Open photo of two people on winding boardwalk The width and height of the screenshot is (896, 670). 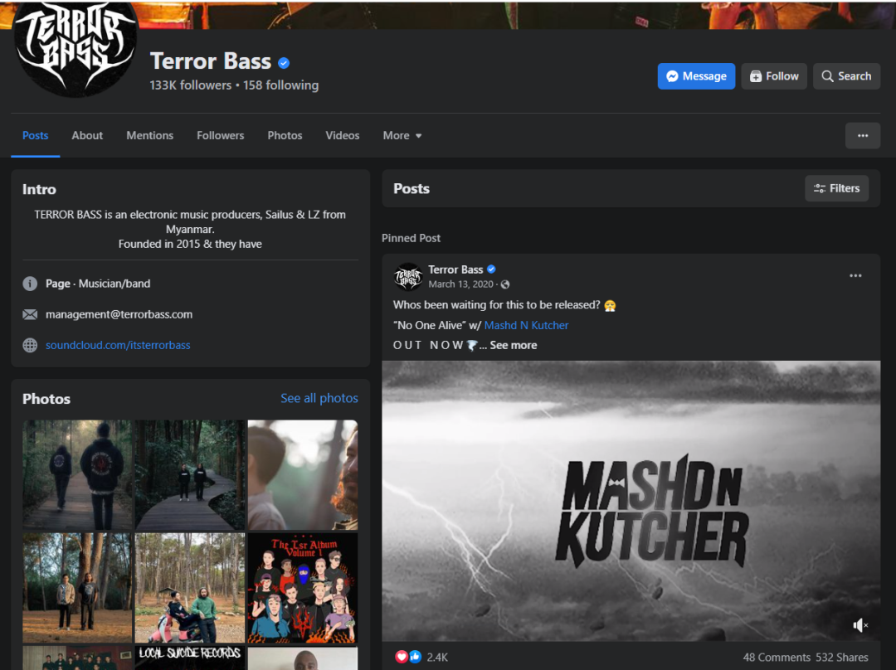(190, 474)
